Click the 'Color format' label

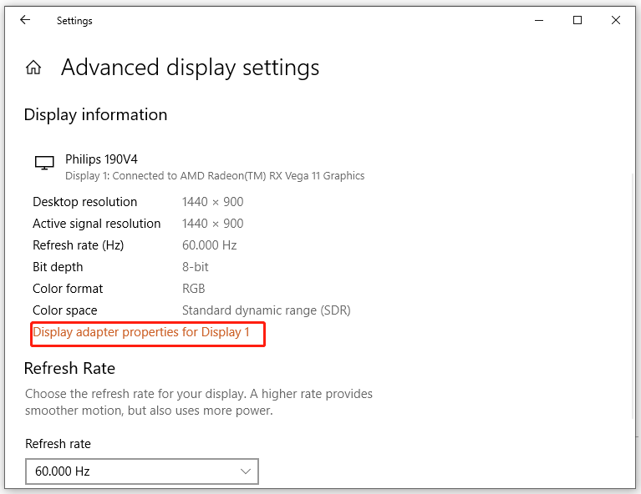click(68, 288)
